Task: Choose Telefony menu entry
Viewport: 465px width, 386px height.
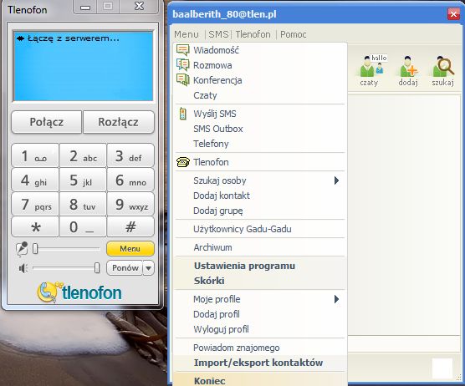Action: pyautogui.click(x=260, y=144)
